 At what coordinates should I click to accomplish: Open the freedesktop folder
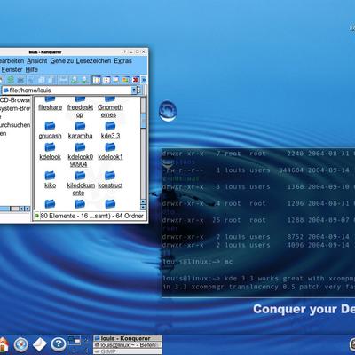80,107
